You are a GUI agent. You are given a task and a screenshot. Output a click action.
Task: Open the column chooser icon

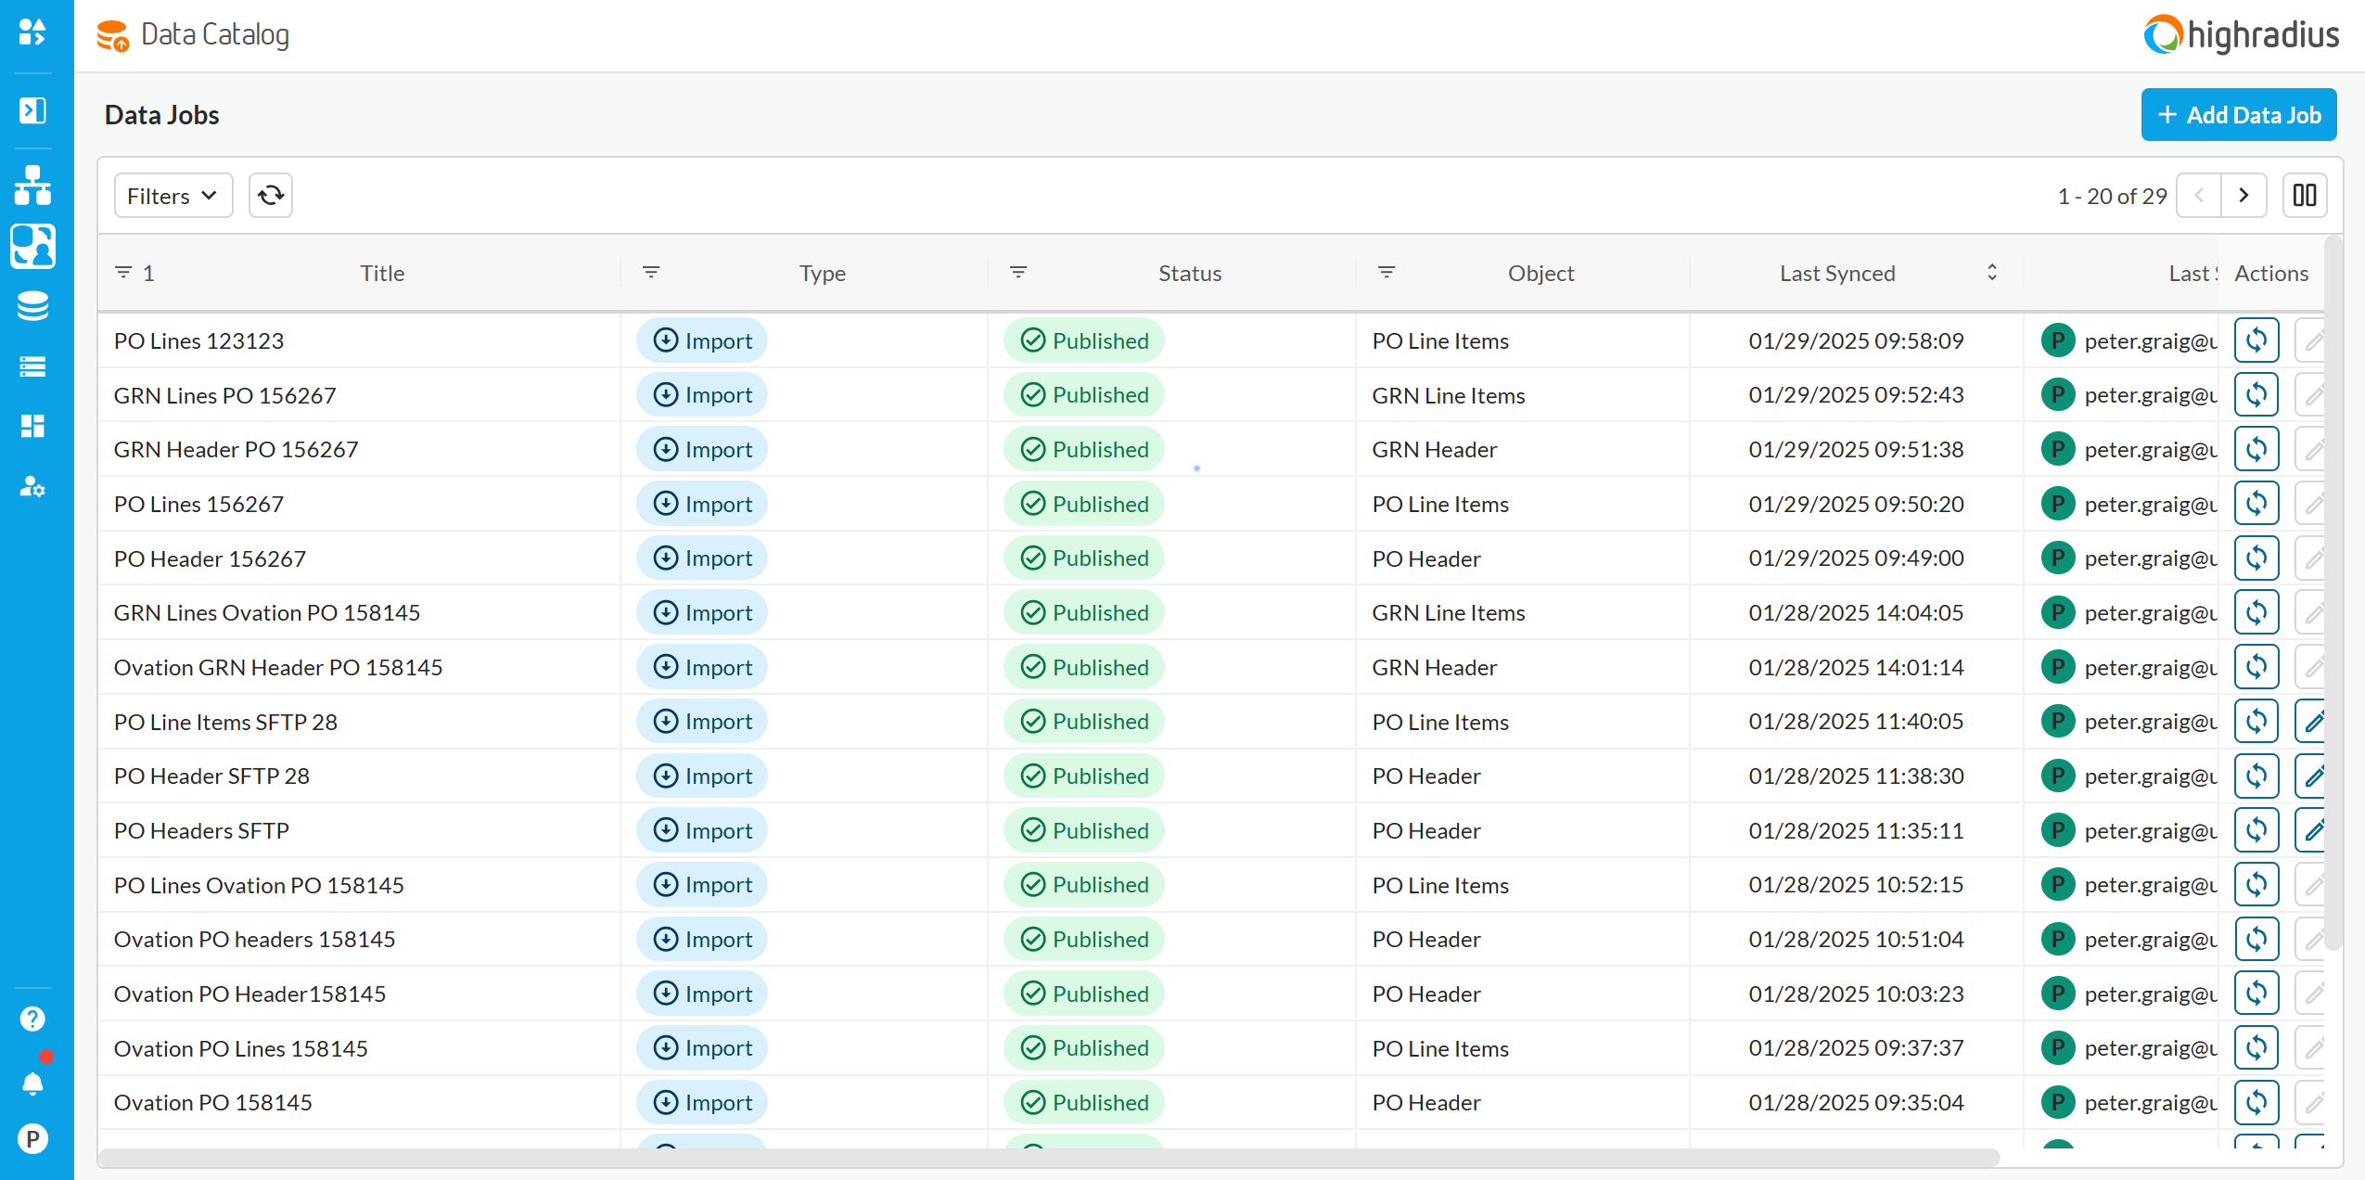point(2305,195)
